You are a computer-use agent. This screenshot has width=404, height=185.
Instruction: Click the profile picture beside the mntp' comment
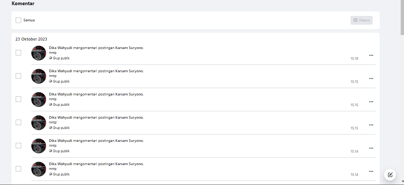coord(39,123)
